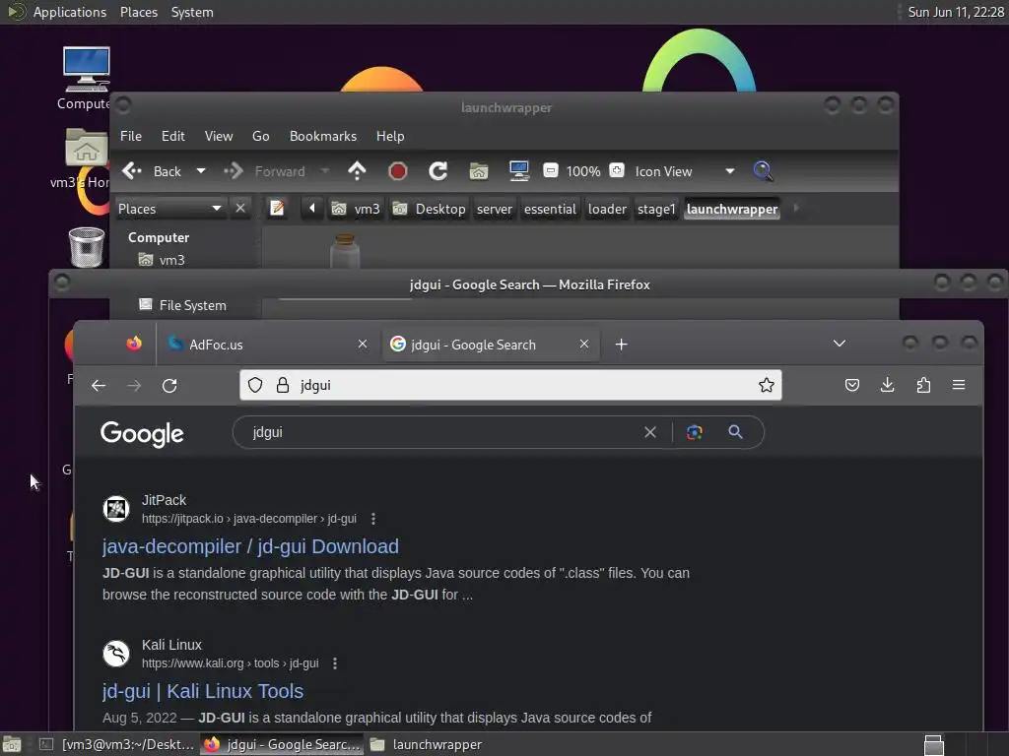Click the red Stop loading icon
Screen dimensions: 1009x756
398,171
